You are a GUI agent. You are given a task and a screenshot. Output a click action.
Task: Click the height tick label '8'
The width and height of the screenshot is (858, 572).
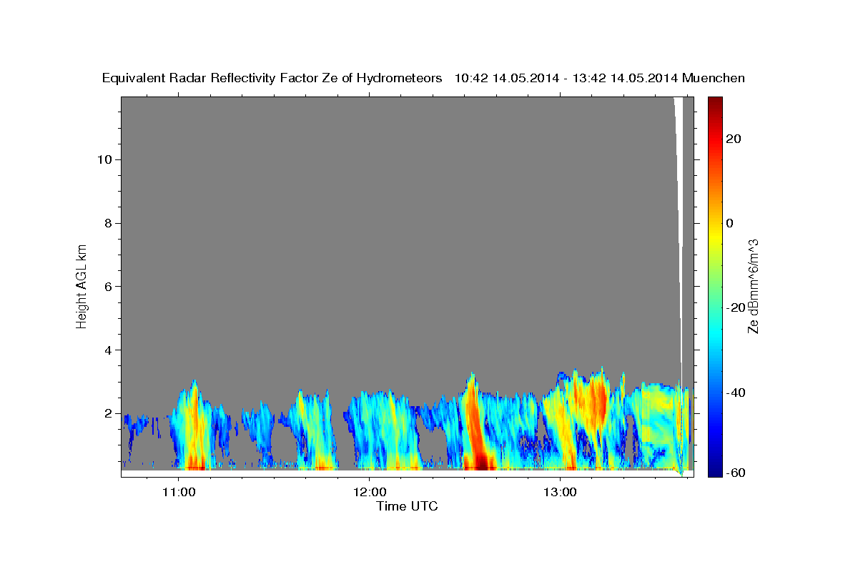pos(109,223)
